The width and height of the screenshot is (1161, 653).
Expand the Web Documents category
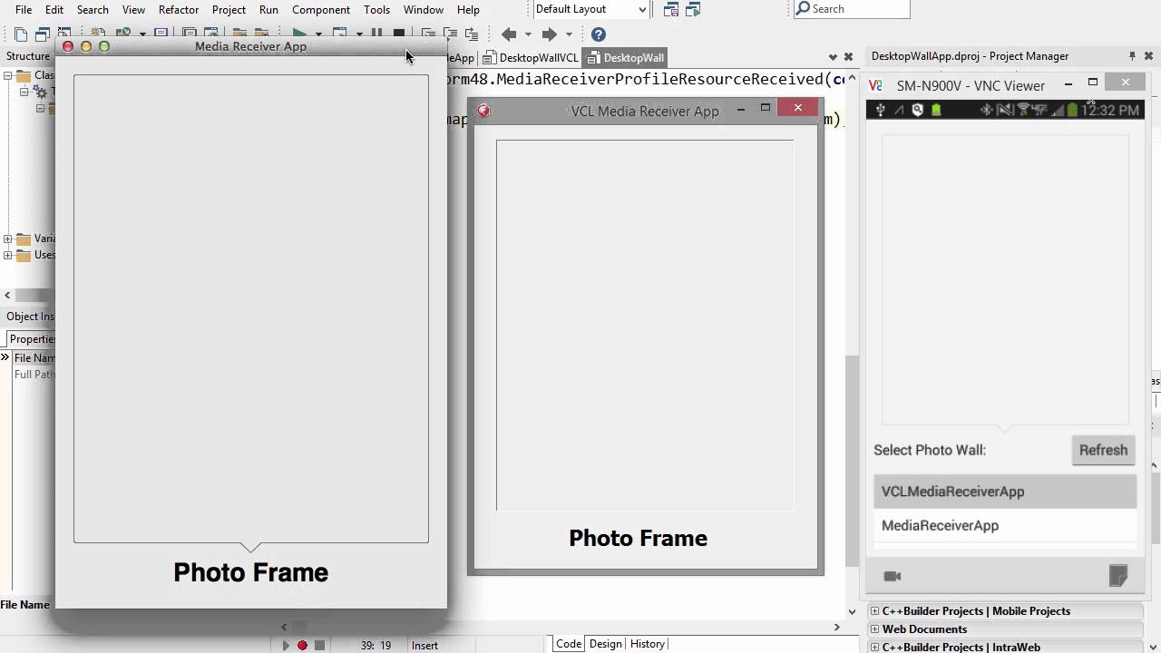pos(874,629)
